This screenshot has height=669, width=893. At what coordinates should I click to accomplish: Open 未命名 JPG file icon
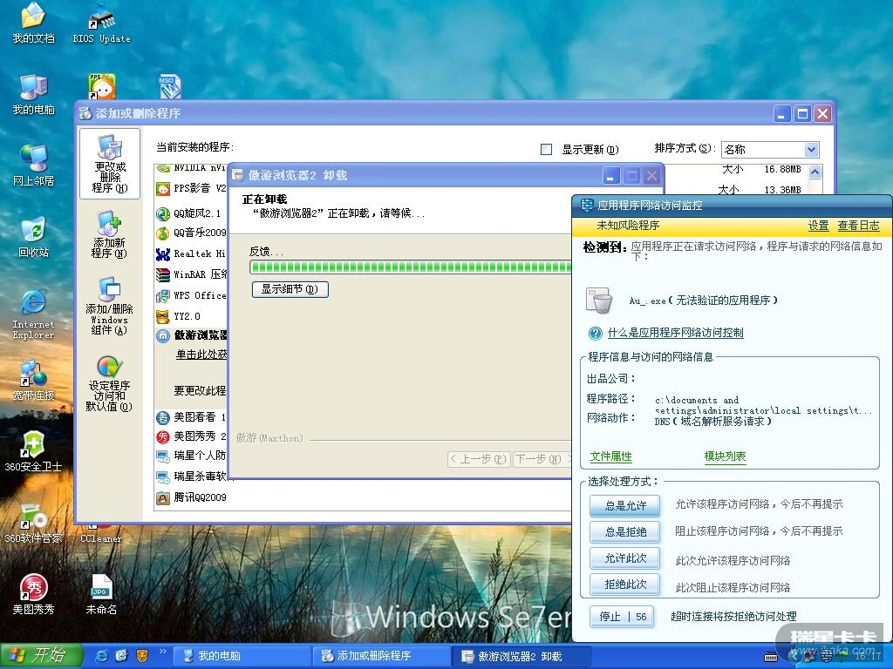coord(101,594)
